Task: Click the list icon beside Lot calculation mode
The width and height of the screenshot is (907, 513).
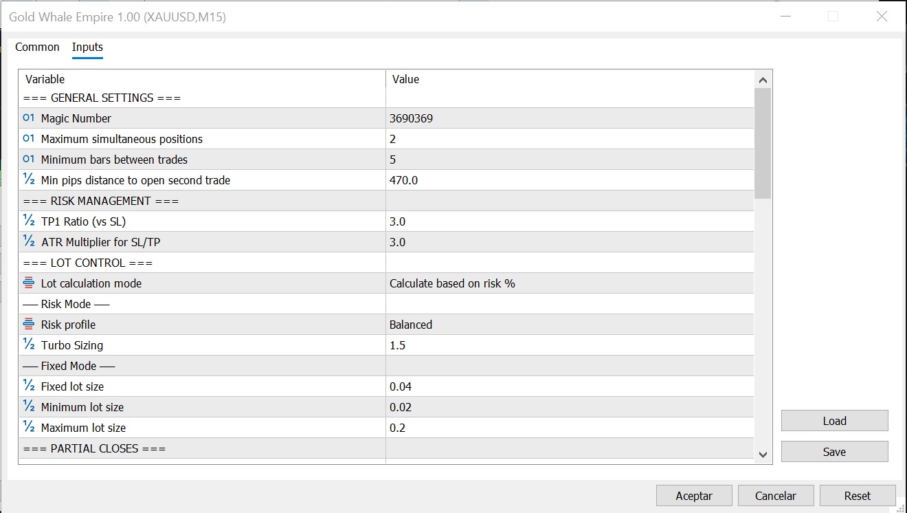Action: [27, 283]
